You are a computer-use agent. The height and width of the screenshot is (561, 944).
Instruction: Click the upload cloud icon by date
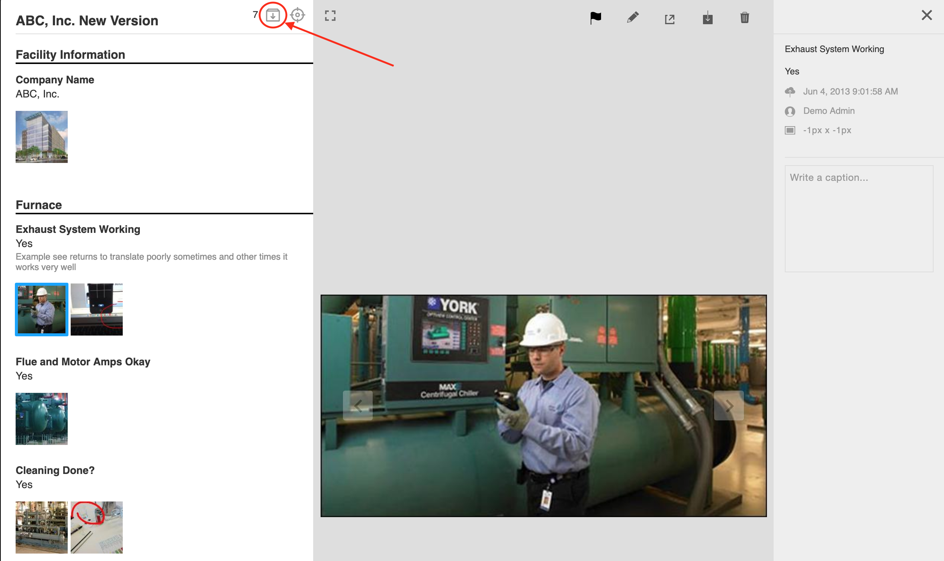click(x=790, y=92)
